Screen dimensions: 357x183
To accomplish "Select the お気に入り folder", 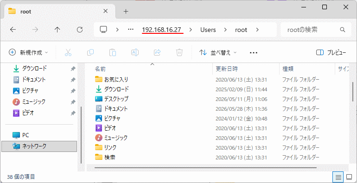I will click(x=112, y=79).
